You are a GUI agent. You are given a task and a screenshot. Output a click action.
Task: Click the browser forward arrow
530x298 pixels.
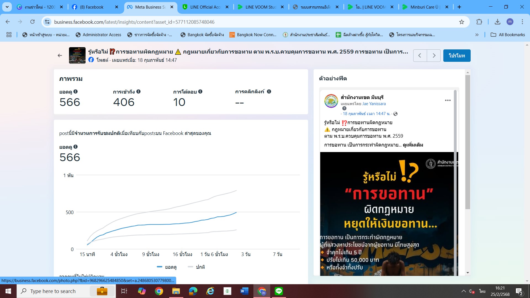click(20, 22)
